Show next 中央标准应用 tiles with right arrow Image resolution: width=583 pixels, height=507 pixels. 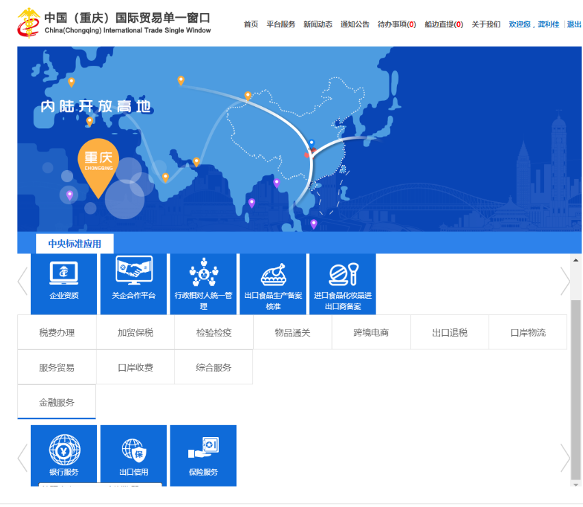point(565,281)
